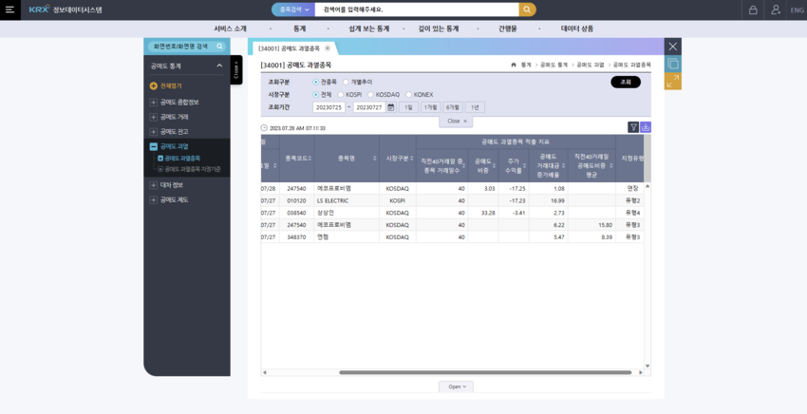Expand 대차 정보 tree node
807x414 pixels.
tap(154, 185)
